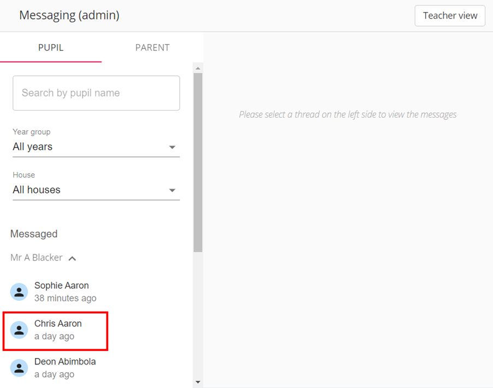This screenshot has width=493, height=388.
Task: Click Sophie Aaron's avatar icon
Action: pos(19,292)
